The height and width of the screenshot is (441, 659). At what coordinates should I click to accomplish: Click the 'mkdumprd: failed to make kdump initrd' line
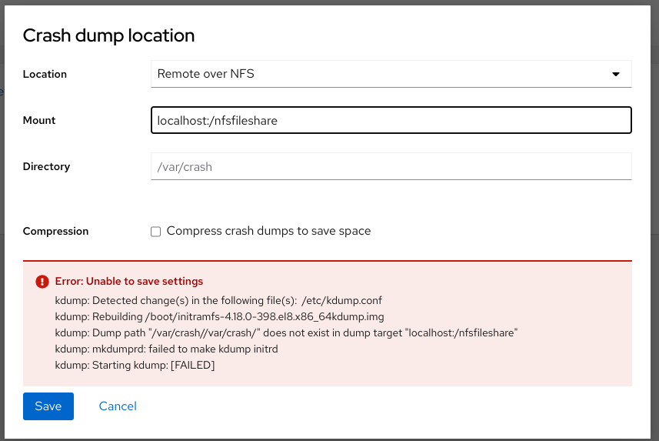click(x=166, y=349)
